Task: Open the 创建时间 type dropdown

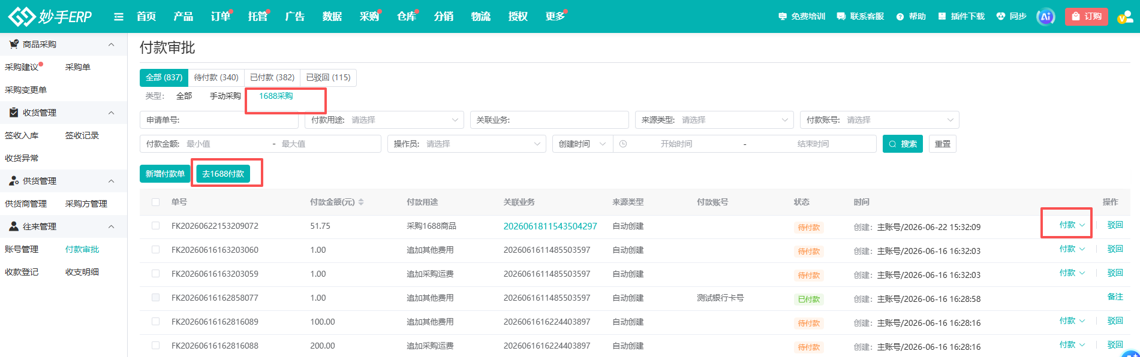Action: (x=582, y=144)
